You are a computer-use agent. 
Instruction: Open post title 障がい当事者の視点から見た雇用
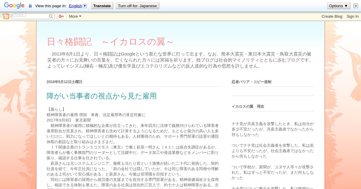point(102,96)
